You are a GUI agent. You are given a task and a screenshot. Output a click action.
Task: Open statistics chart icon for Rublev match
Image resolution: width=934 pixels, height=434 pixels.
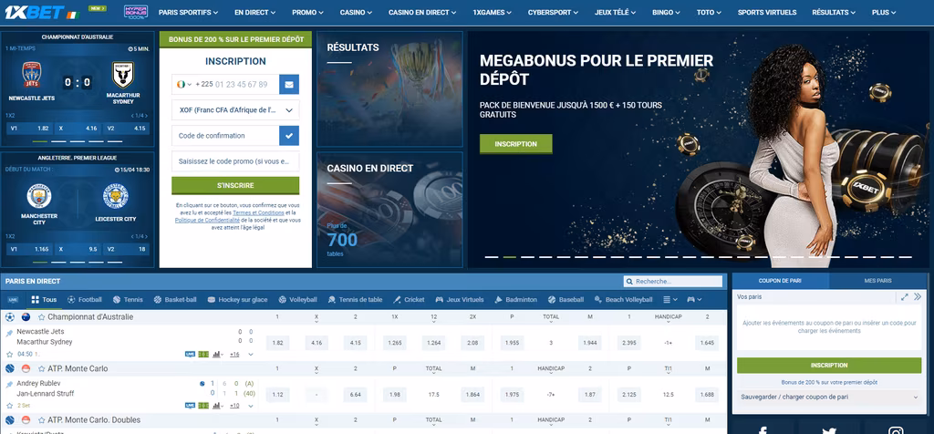tap(217, 406)
